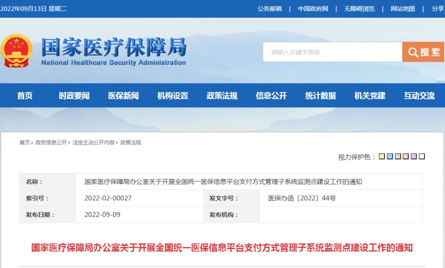
Task: Select the gray eye-protection color swatch
Action: (398, 156)
